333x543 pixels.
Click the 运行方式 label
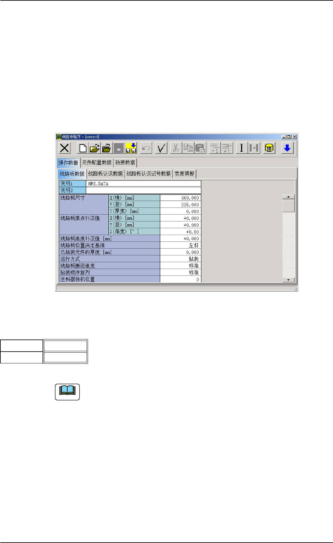pyautogui.click(x=109, y=259)
